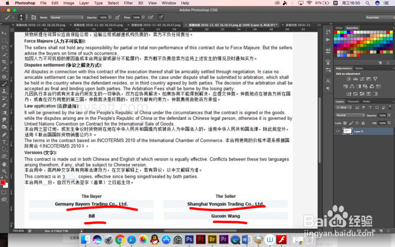Open the brush Mode dropdown
This screenshot has height=247, width=395.
66,17
